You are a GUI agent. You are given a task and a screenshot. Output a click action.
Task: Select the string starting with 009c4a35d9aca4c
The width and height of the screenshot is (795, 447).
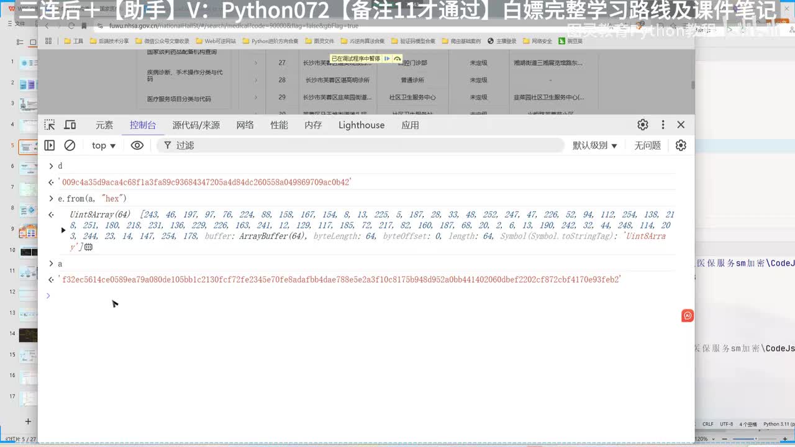click(204, 183)
